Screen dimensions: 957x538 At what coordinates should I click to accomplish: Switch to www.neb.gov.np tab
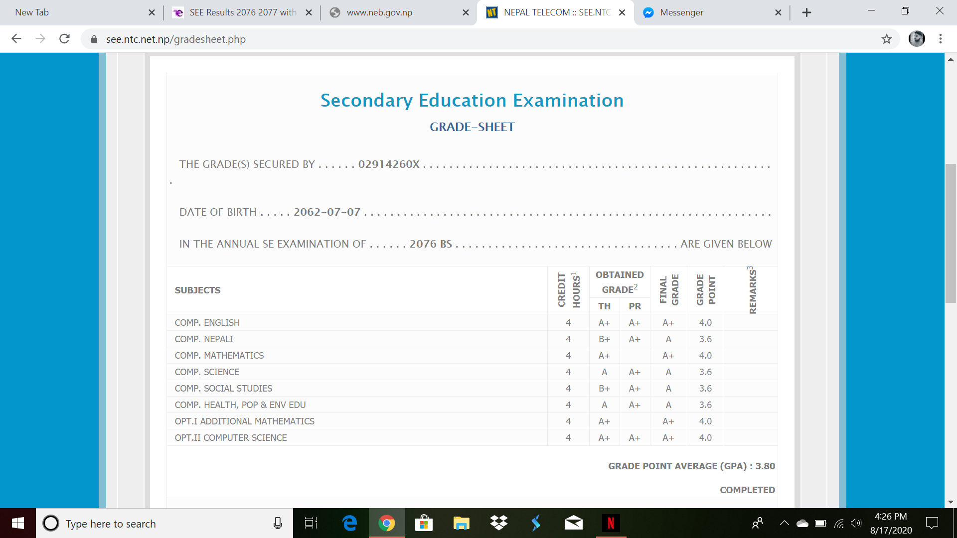(x=394, y=12)
